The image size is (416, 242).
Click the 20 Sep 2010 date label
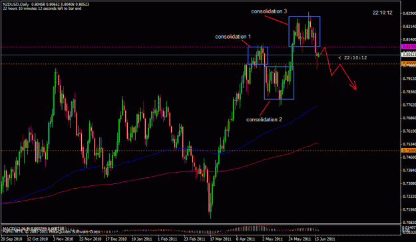point(12,239)
